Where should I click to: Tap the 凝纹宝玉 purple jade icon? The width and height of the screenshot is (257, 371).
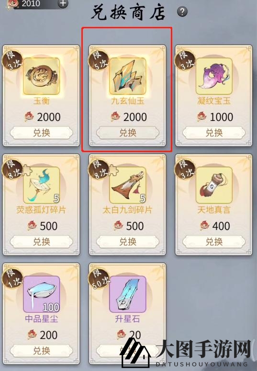pos(214,76)
